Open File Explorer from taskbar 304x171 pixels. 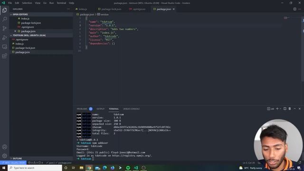(81, 168)
